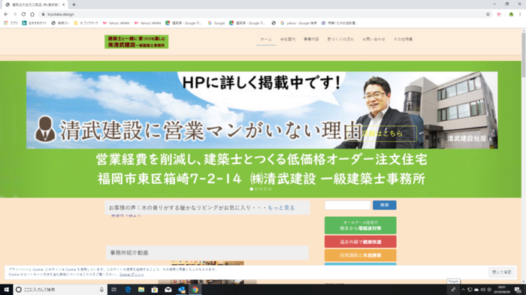This screenshot has width=526, height=295.
Task: Open the Mail app from the taskbar
Action: [x=168, y=290]
